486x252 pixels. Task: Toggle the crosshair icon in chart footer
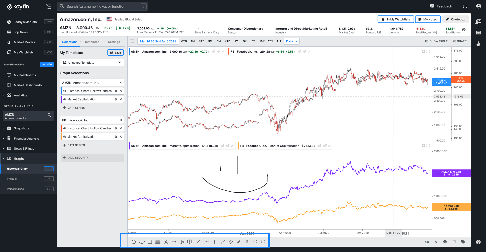pyautogui.click(x=436, y=242)
